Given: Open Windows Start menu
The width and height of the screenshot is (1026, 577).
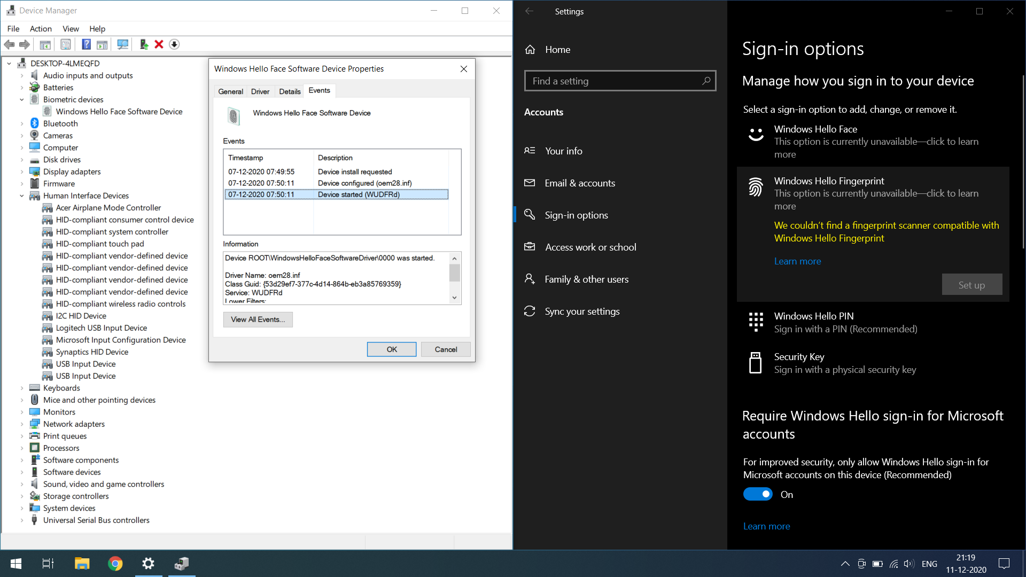Looking at the screenshot, I should point(16,564).
